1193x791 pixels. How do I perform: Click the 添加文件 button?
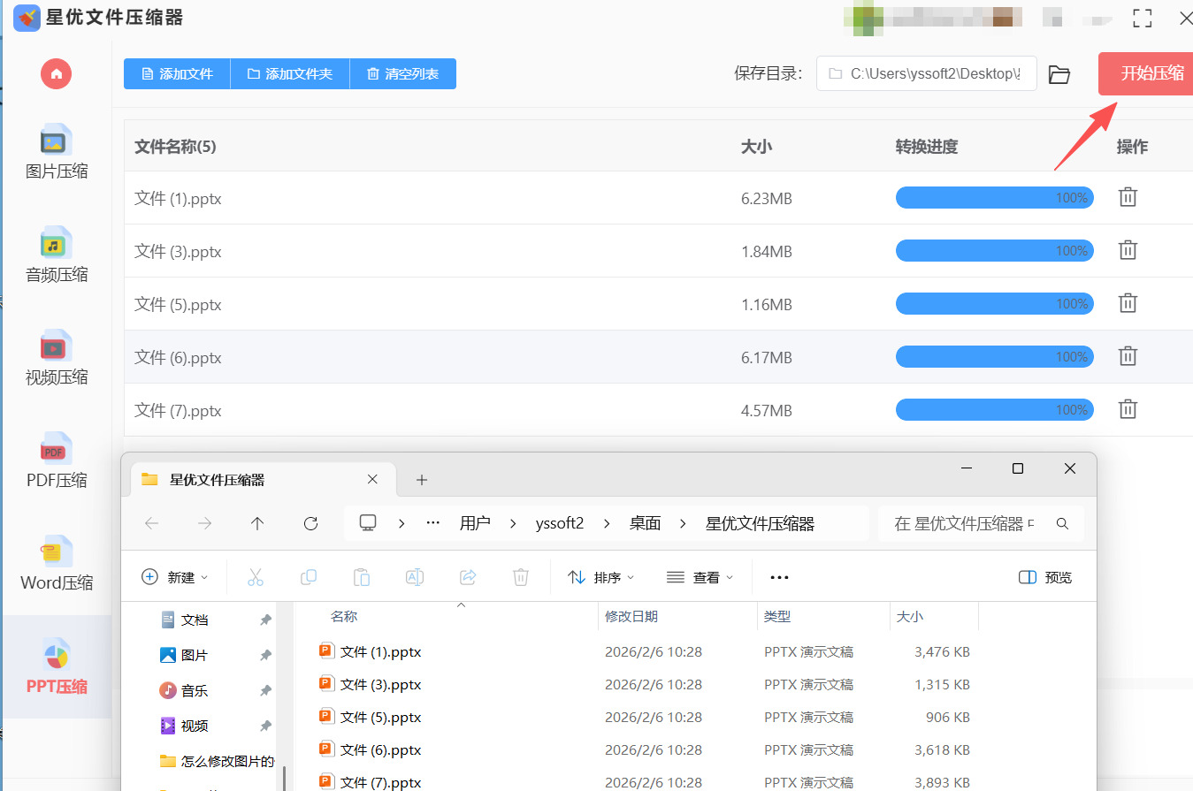[x=177, y=74]
